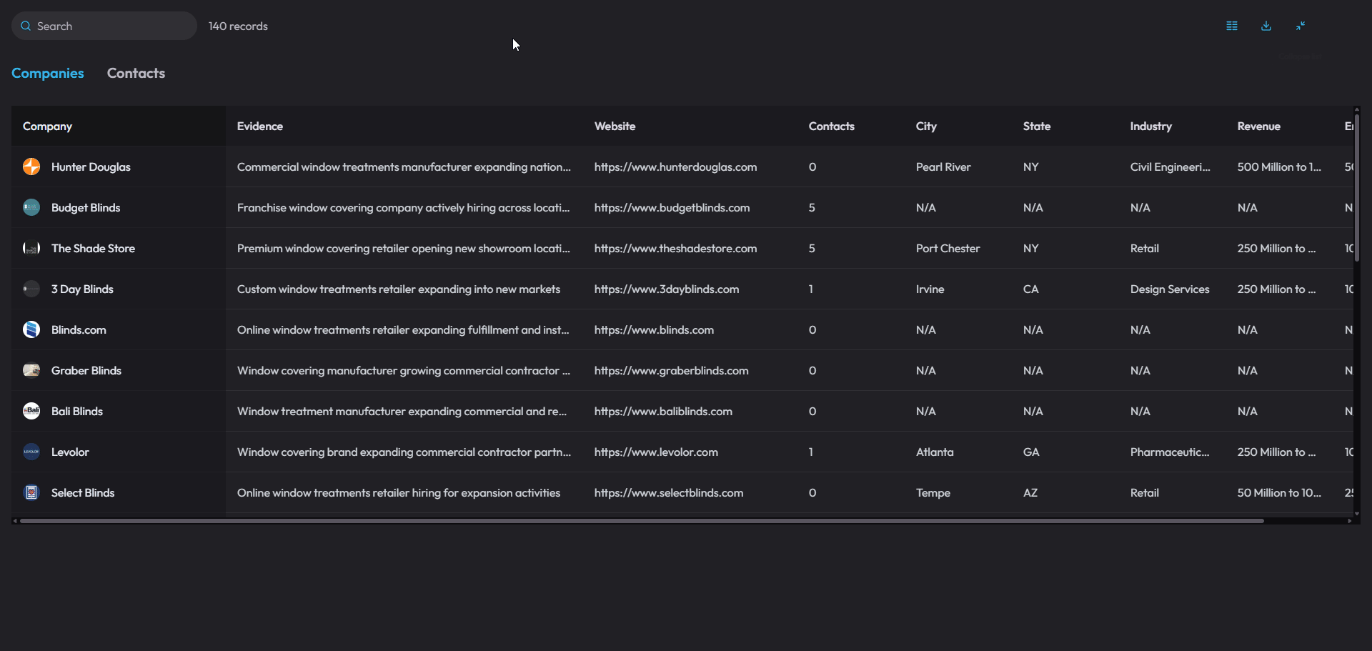Switch to the Companies tab
The height and width of the screenshot is (651, 1372).
[x=48, y=73]
